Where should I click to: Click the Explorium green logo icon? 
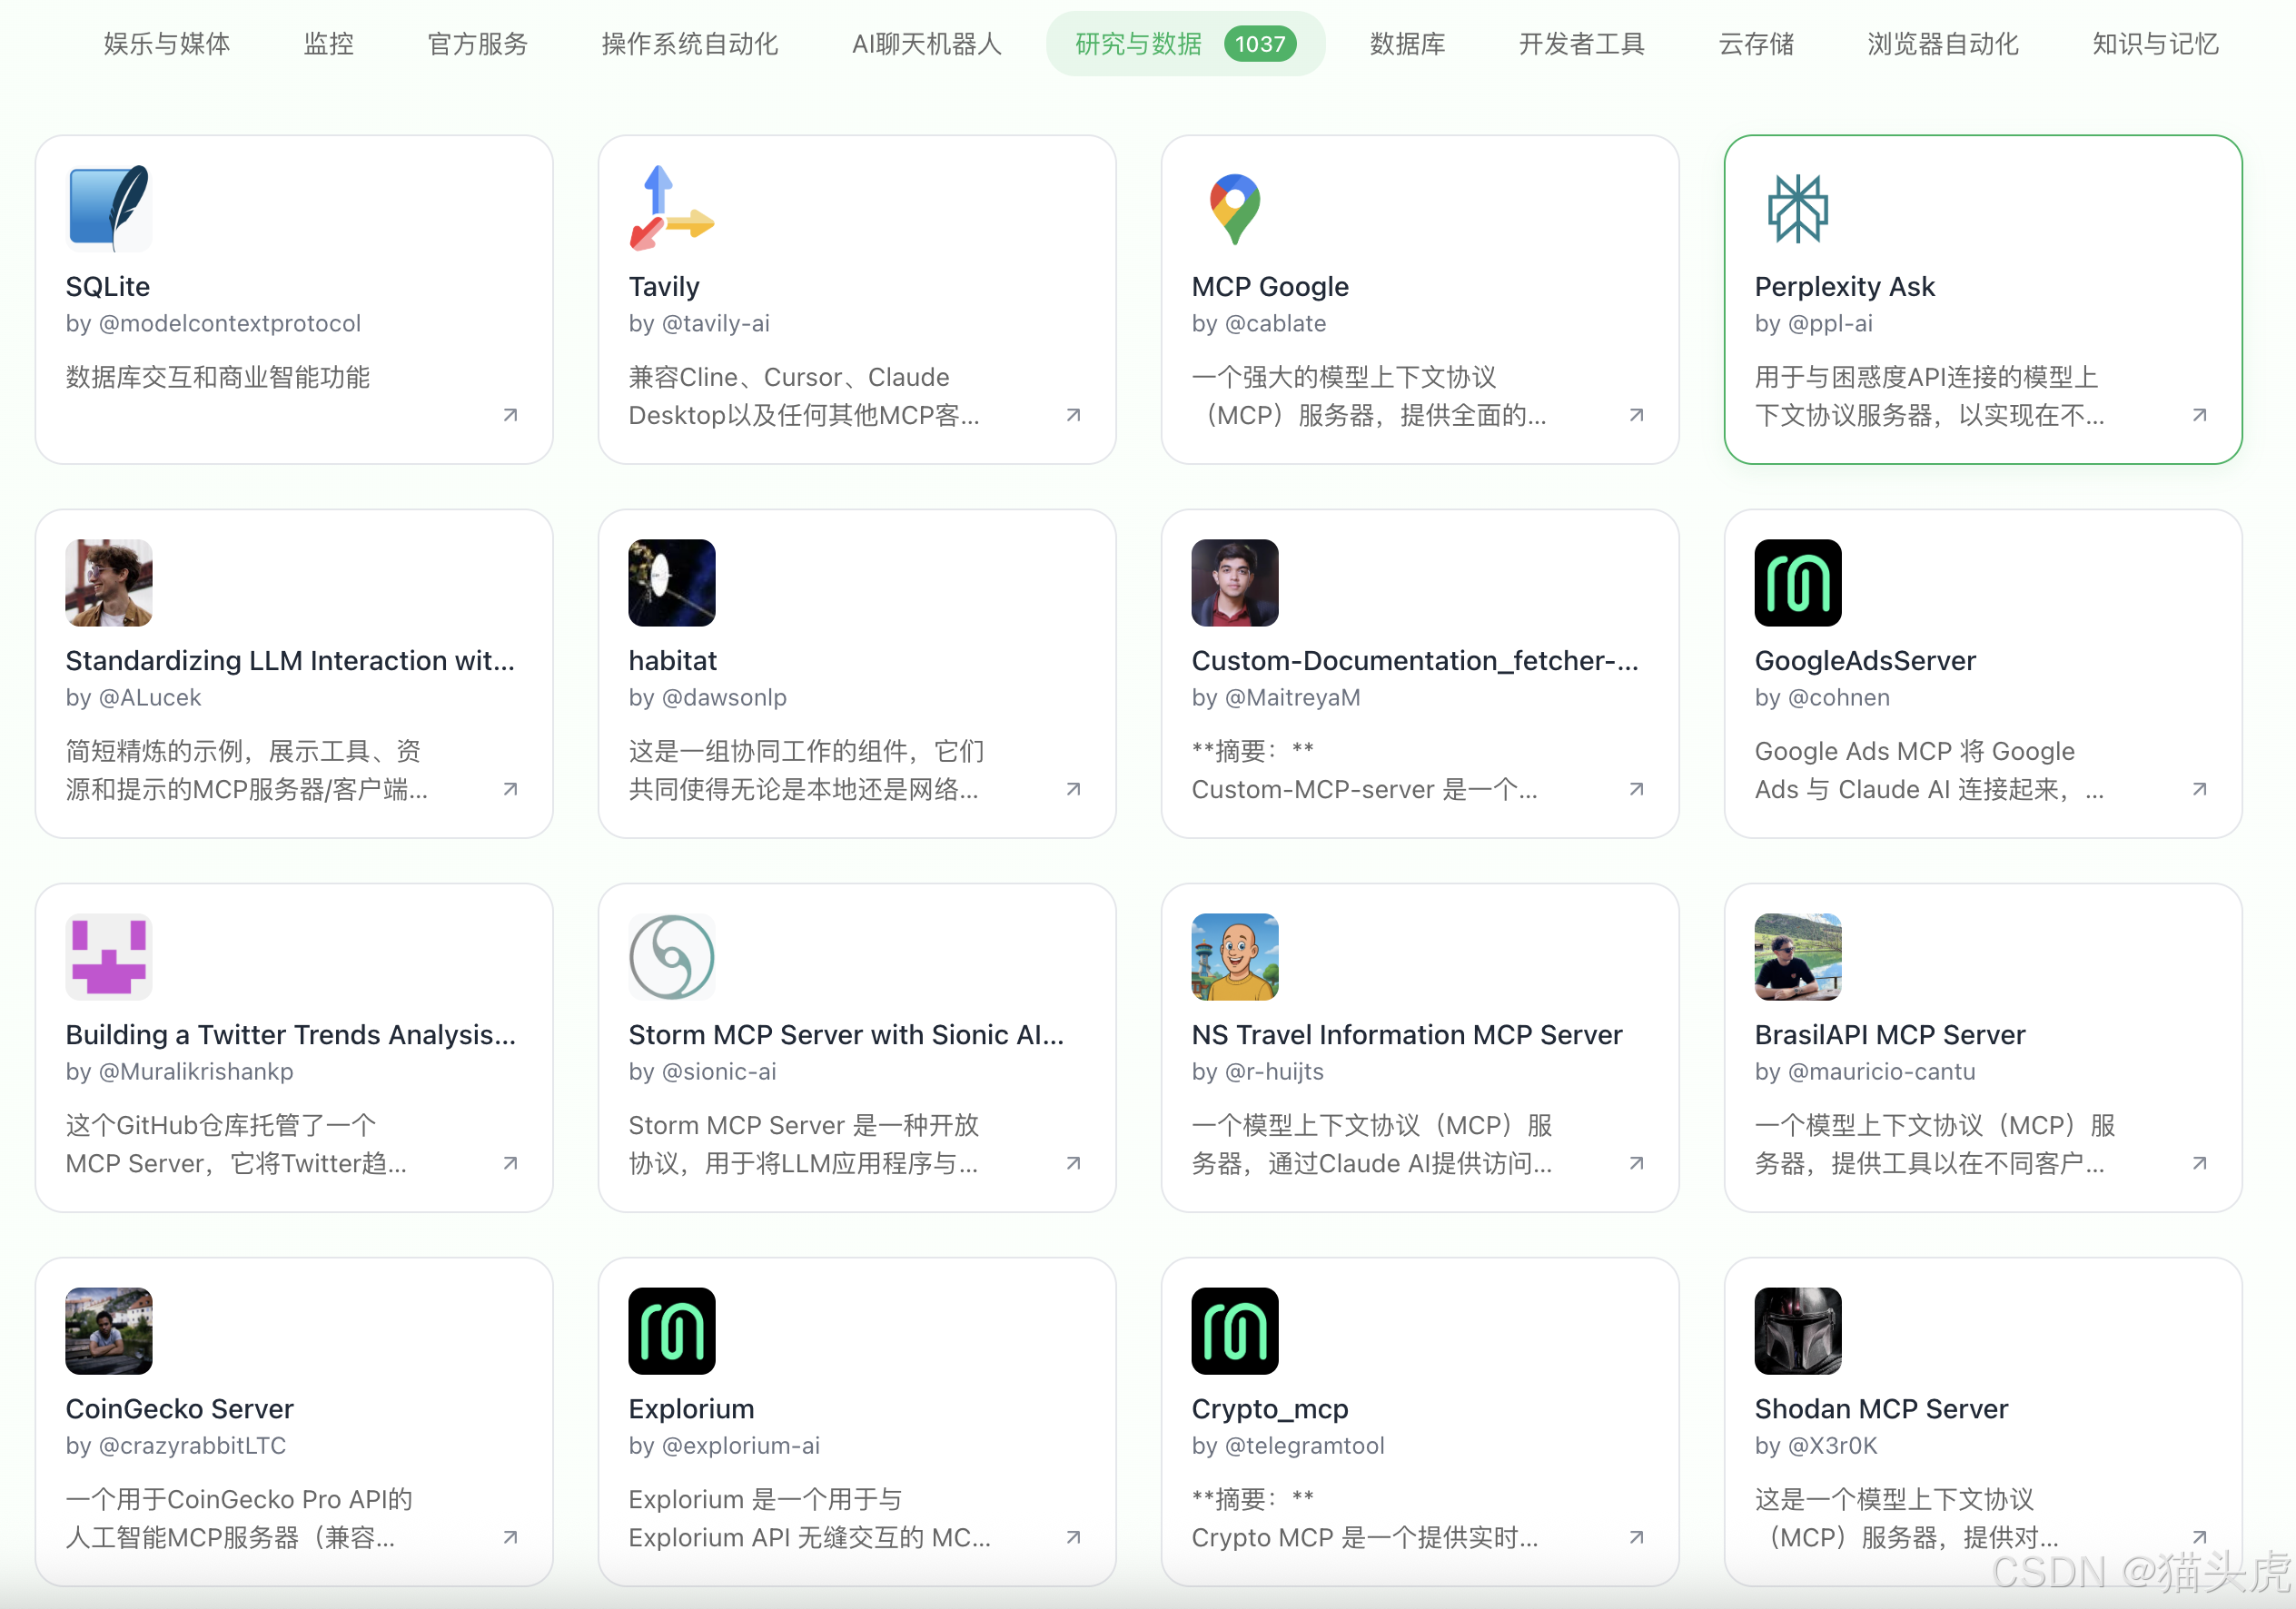coord(672,1331)
